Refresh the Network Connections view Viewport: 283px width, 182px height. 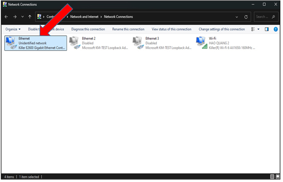(x=246, y=17)
